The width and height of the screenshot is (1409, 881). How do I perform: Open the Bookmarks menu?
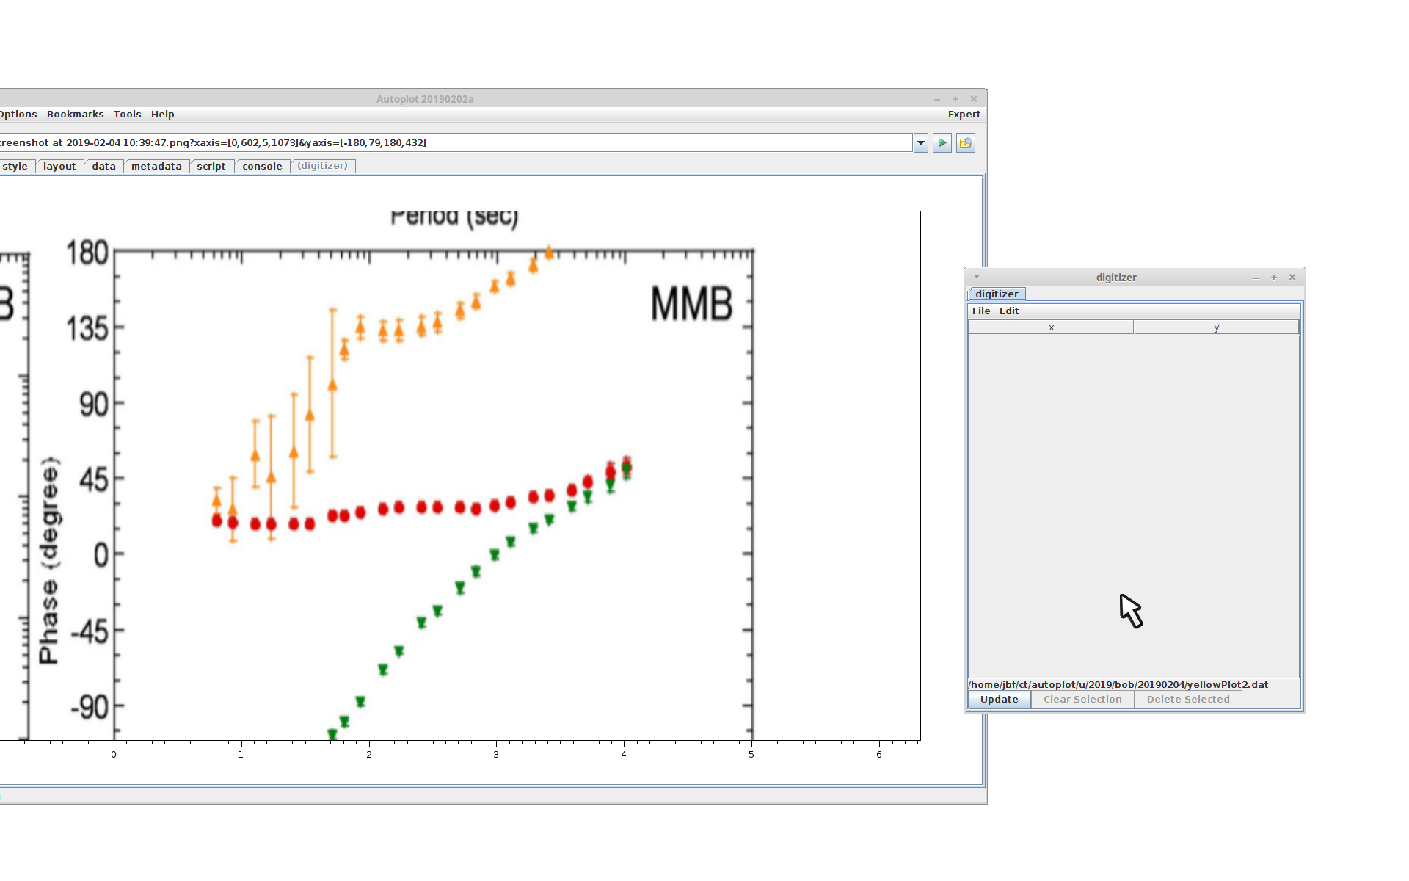pyautogui.click(x=75, y=115)
